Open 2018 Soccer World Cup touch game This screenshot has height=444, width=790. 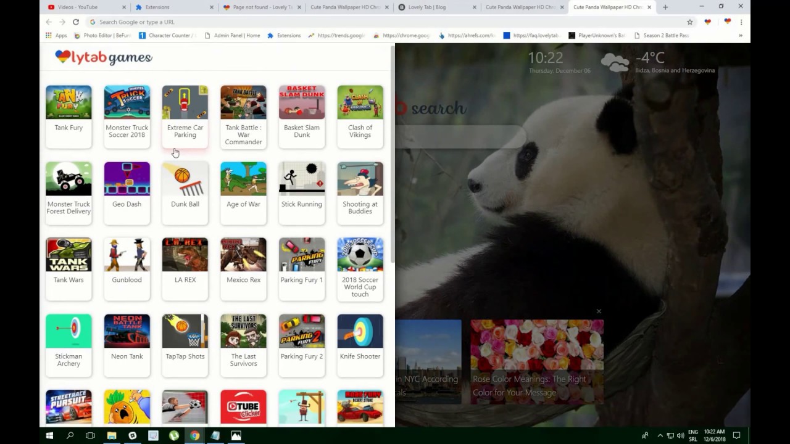(360, 255)
